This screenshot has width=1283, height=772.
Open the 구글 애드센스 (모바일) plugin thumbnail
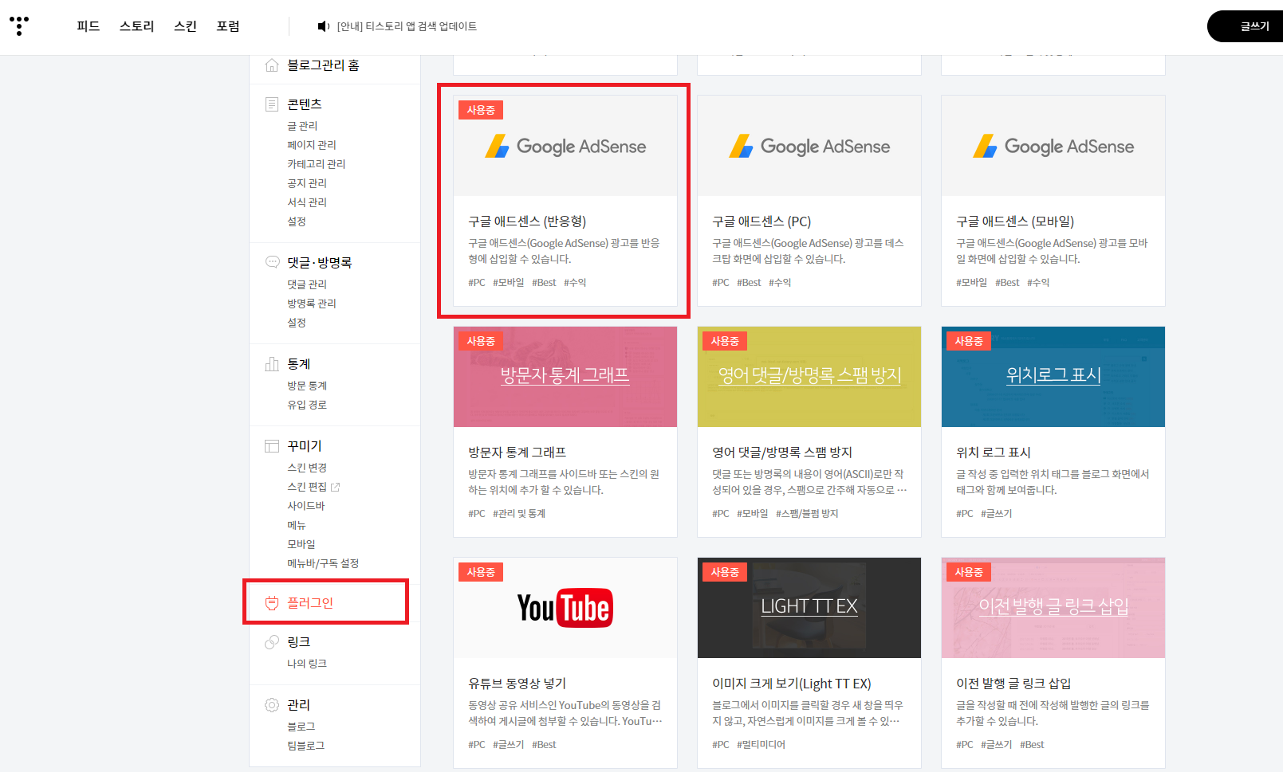tap(1053, 146)
